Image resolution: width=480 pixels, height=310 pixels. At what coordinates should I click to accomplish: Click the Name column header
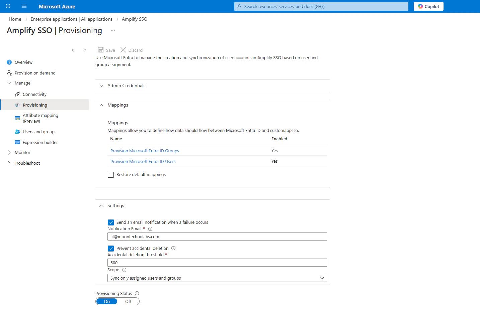pyautogui.click(x=116, y=139)
